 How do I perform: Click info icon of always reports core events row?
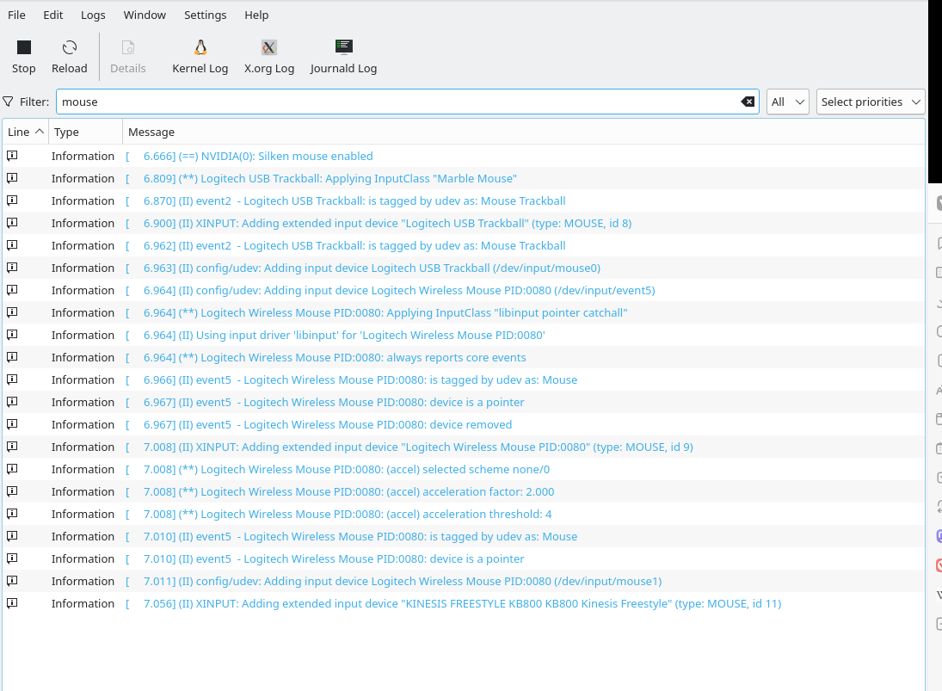[x=12, y=357]
